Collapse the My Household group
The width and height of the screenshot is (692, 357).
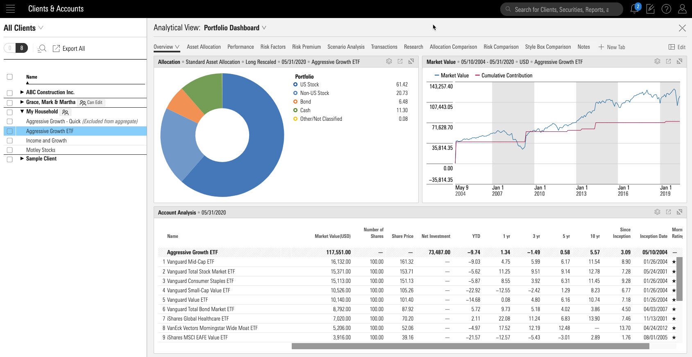[22, 111]
